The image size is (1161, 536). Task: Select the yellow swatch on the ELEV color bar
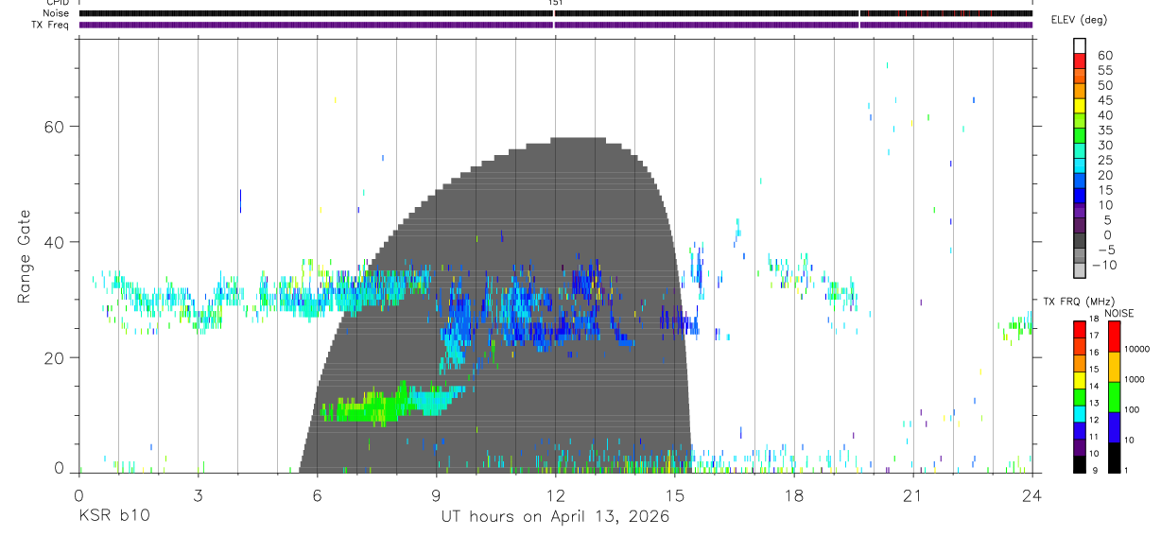point(1081,106)
